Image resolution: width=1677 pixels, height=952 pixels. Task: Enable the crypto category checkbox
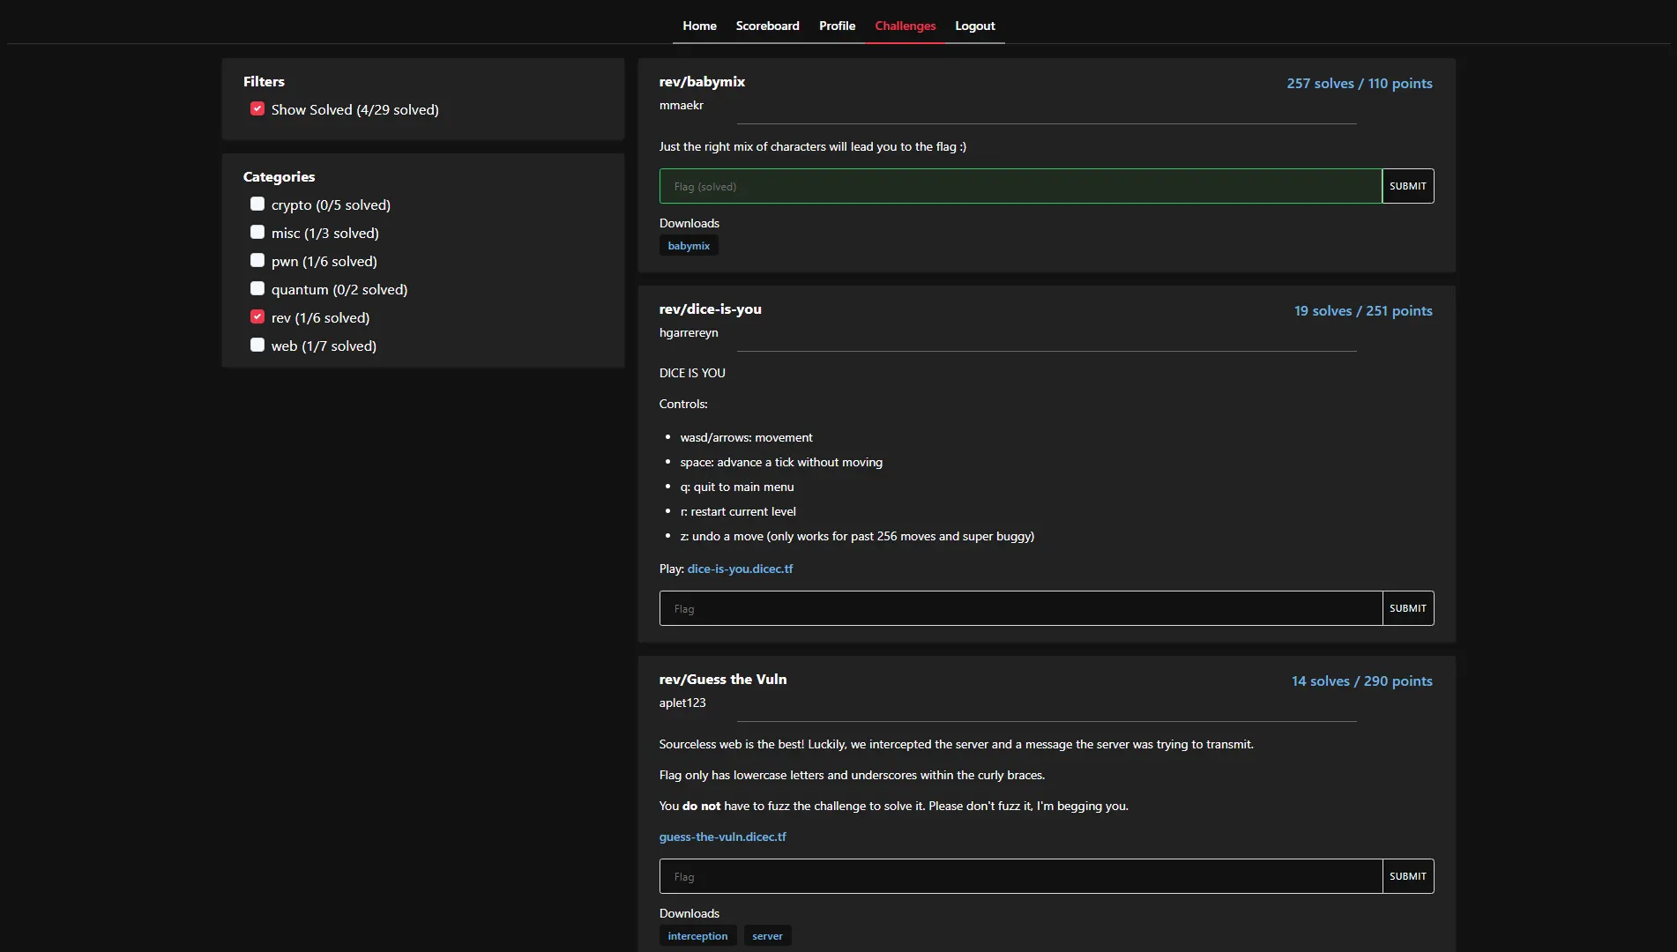coord(257,205)
